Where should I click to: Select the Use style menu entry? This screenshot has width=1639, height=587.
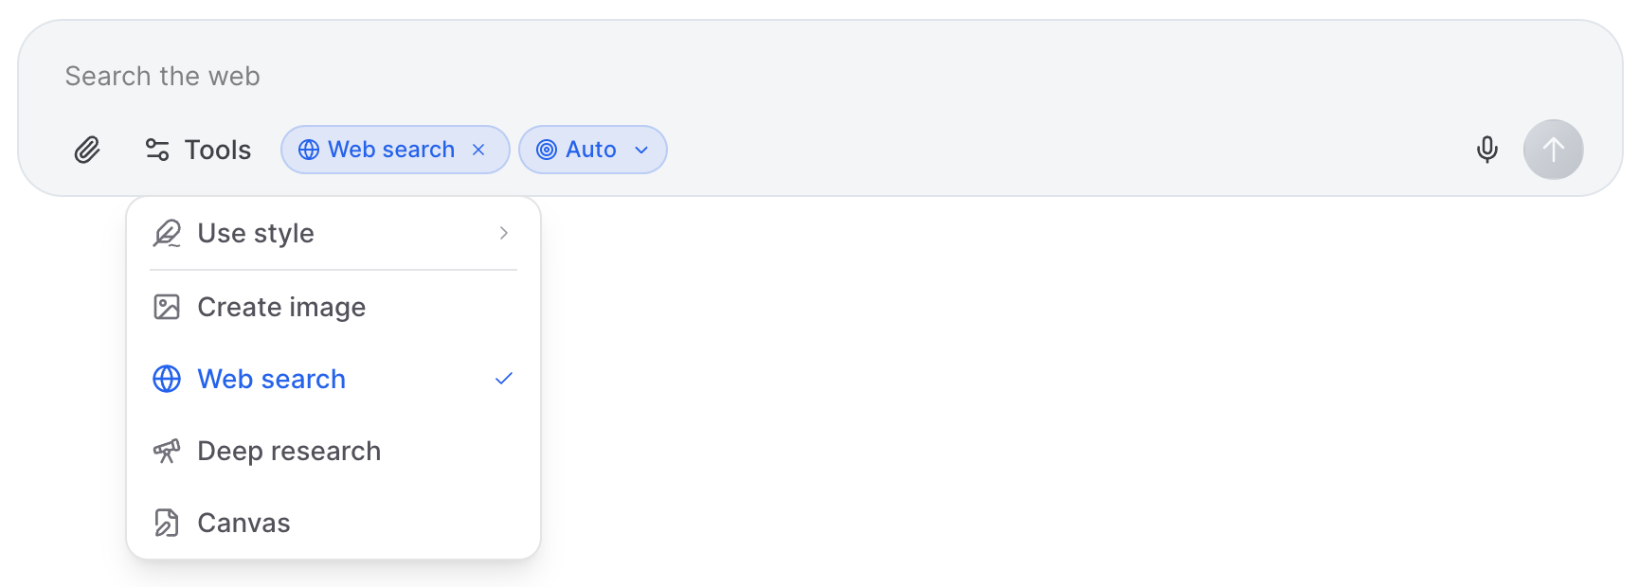[255, 233]
